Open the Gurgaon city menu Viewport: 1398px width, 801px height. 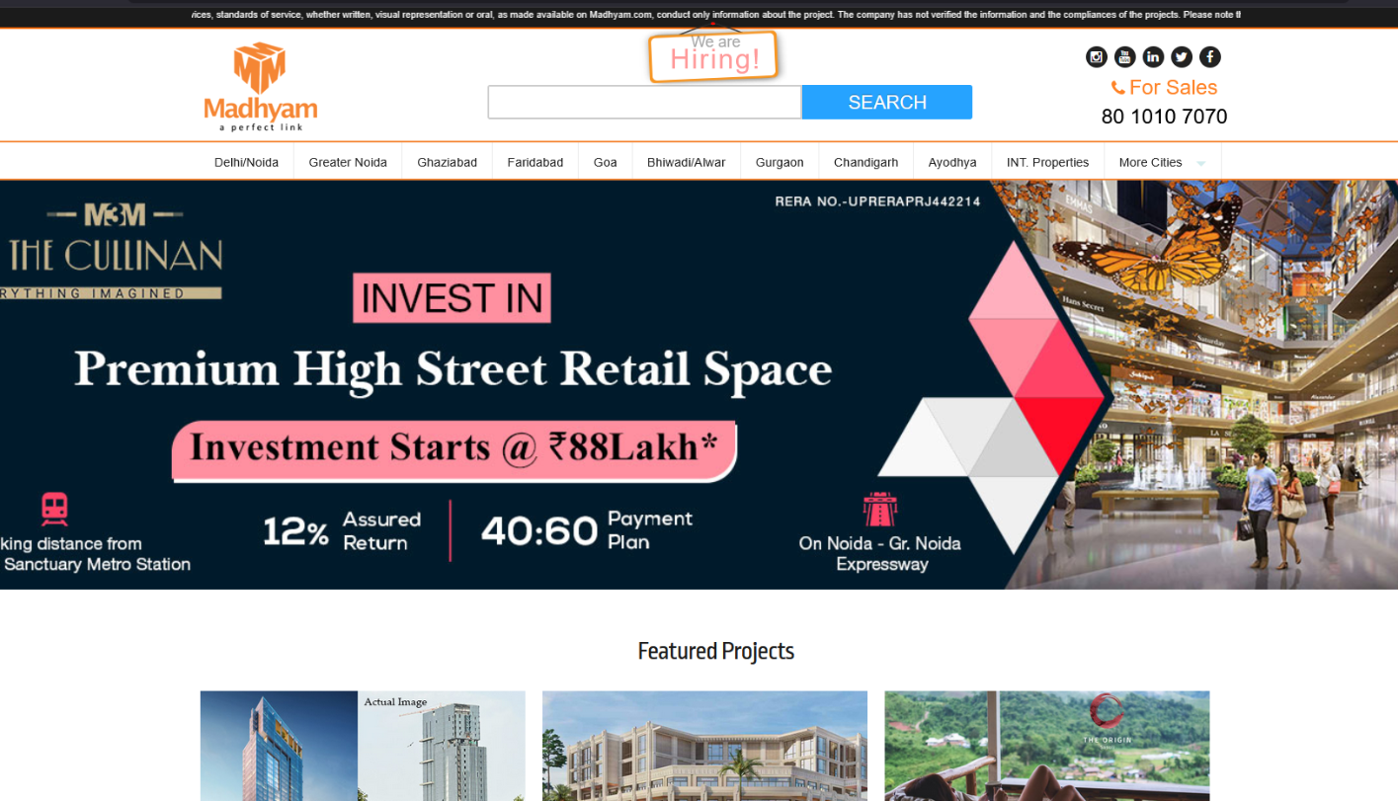[x=780, y=162]
